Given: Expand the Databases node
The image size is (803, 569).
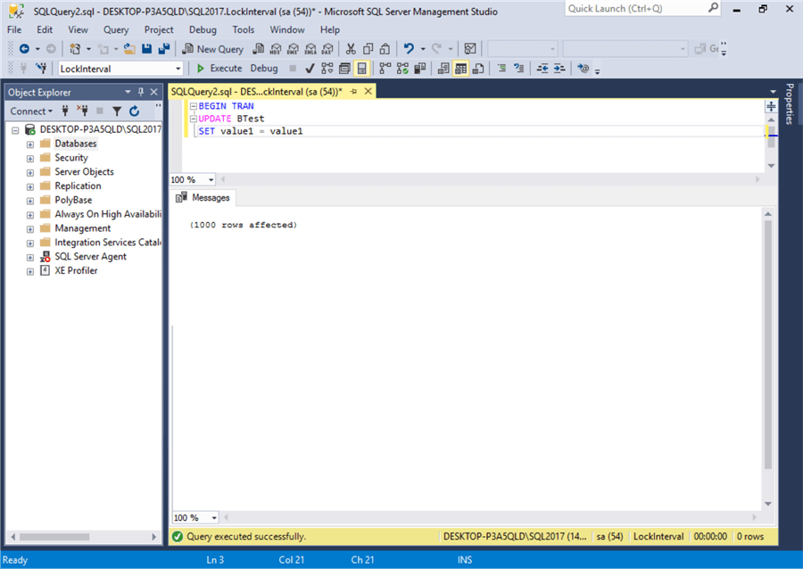Looking at the screenshot, I should pos(29,143).
